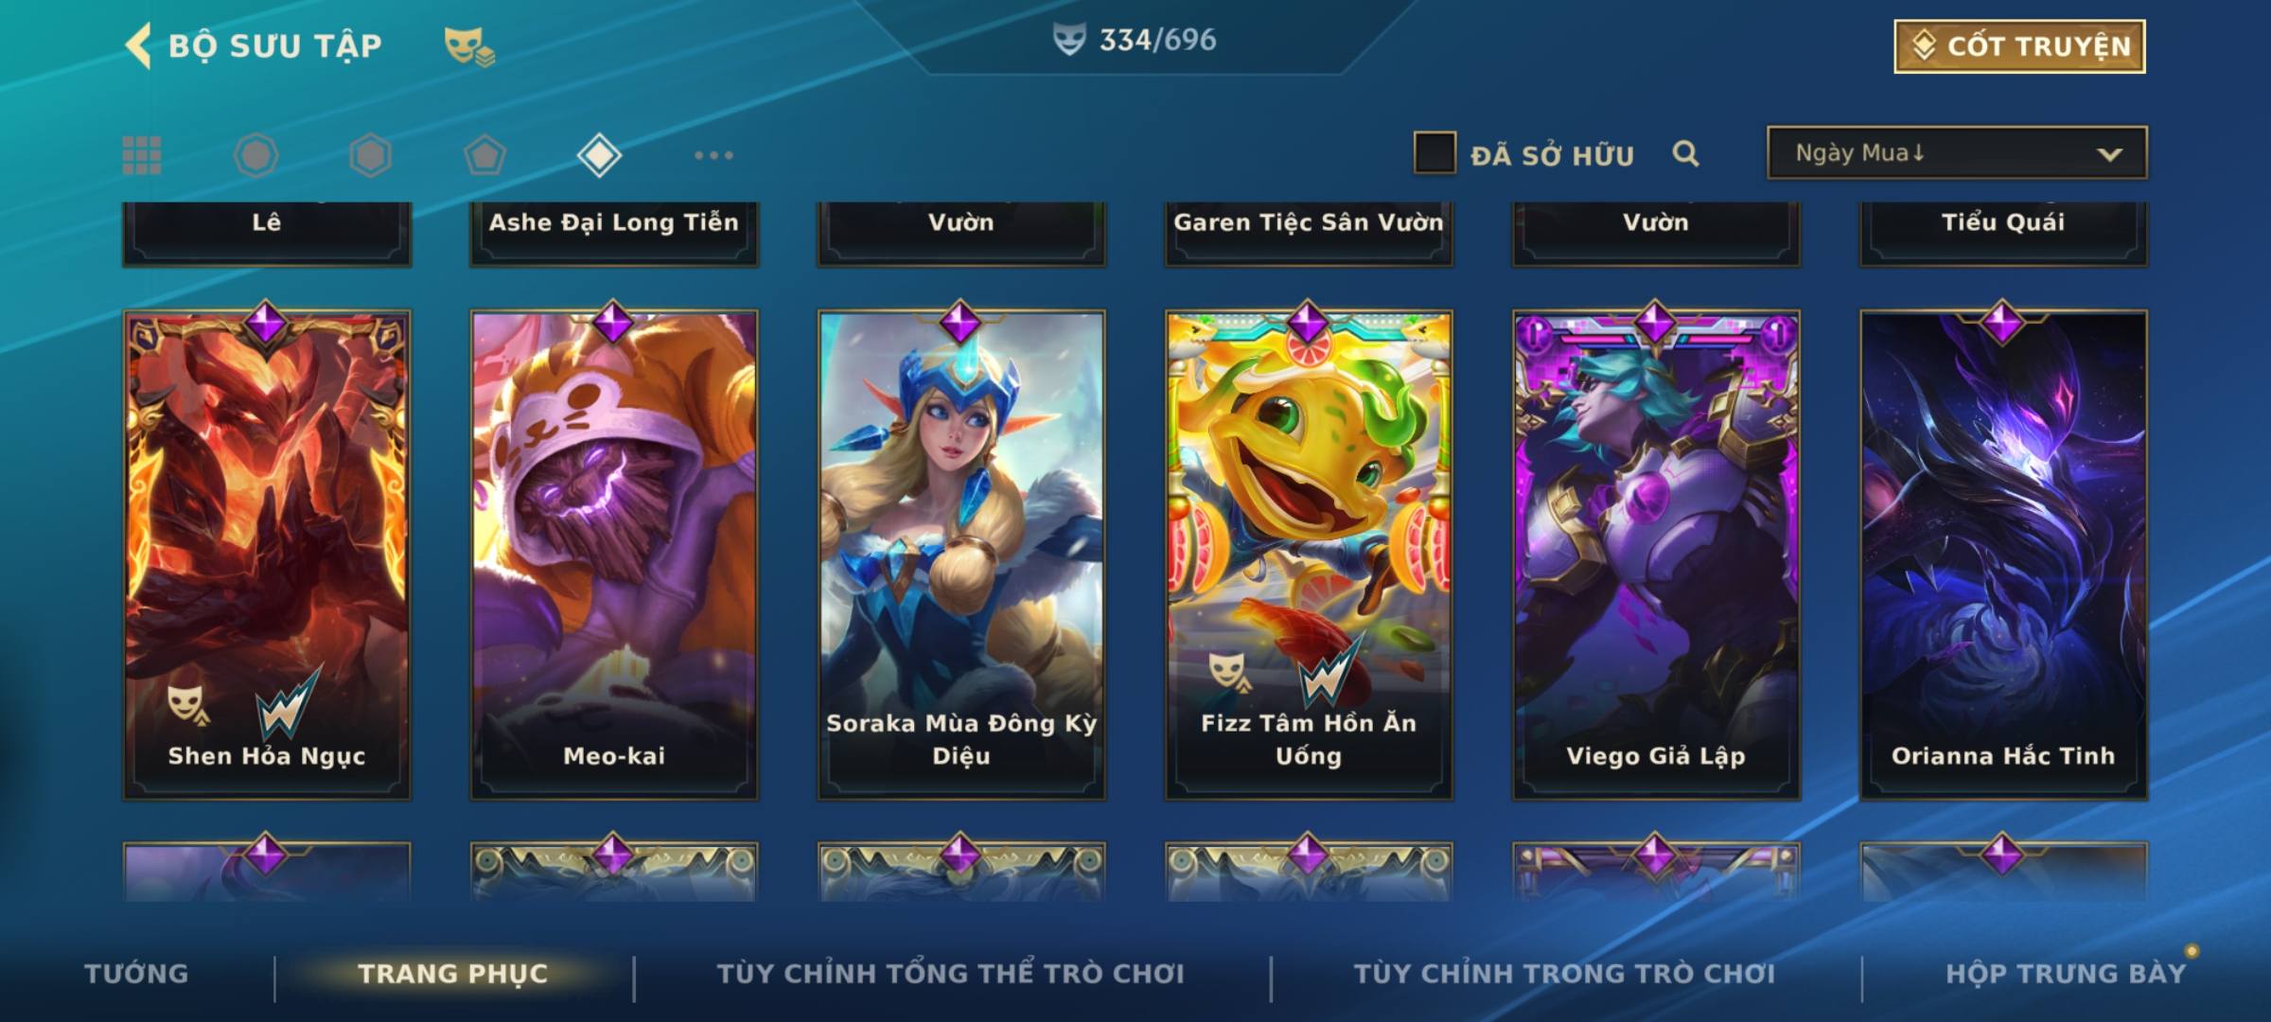View Fizz Tâm Hồn Ăn Uống skin
This screenshot has height=1022, width=2271.
[1309, 555]
